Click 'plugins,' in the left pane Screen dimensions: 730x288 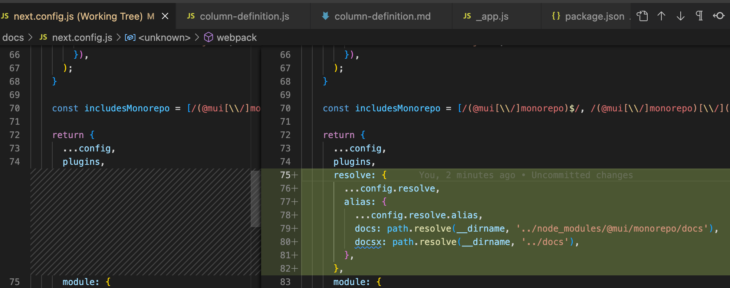coord(83,162)
